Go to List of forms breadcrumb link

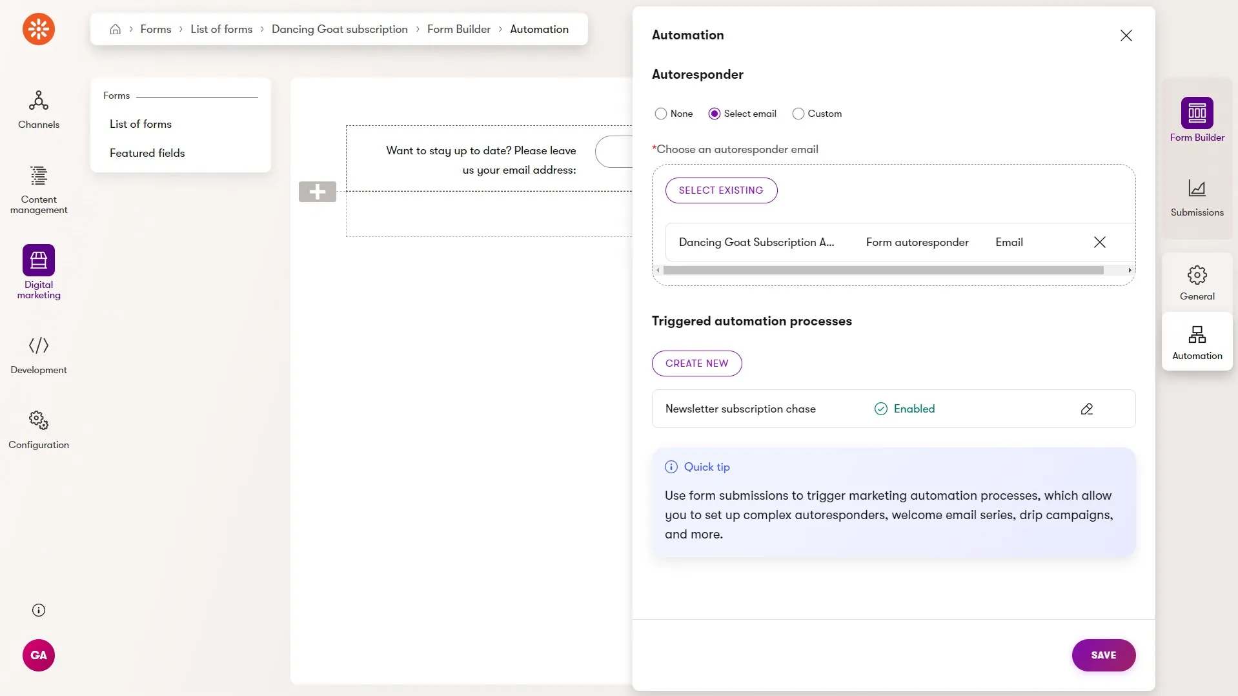point(221,29)
